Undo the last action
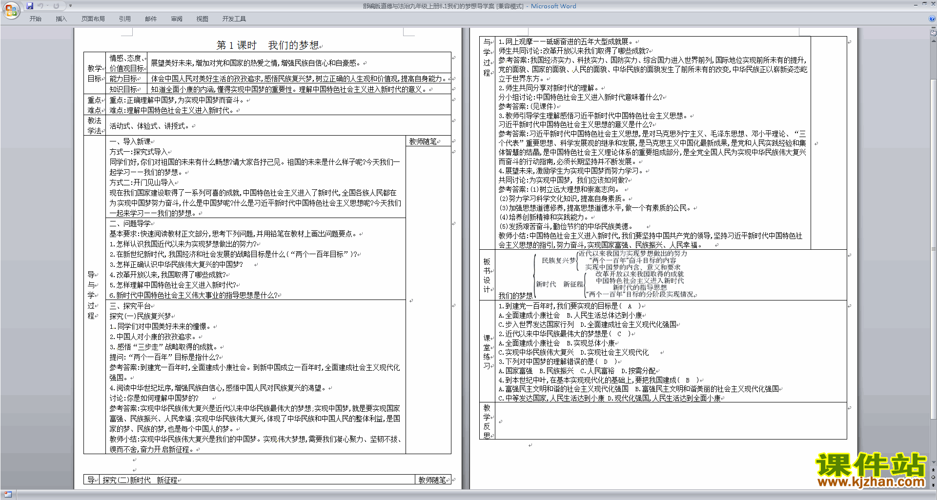This screenshot has height=500, width=937. (40, 6)
